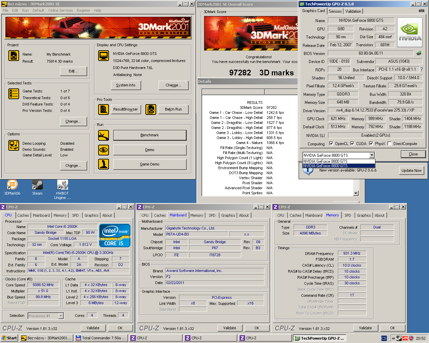Click the Demo button

click(150, 150)
